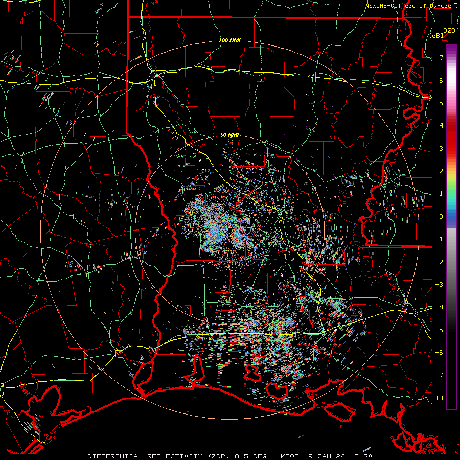Select the -3 value on the color scale
The height and width of the screenshot is (460, 460).
(x=439, y=285)
